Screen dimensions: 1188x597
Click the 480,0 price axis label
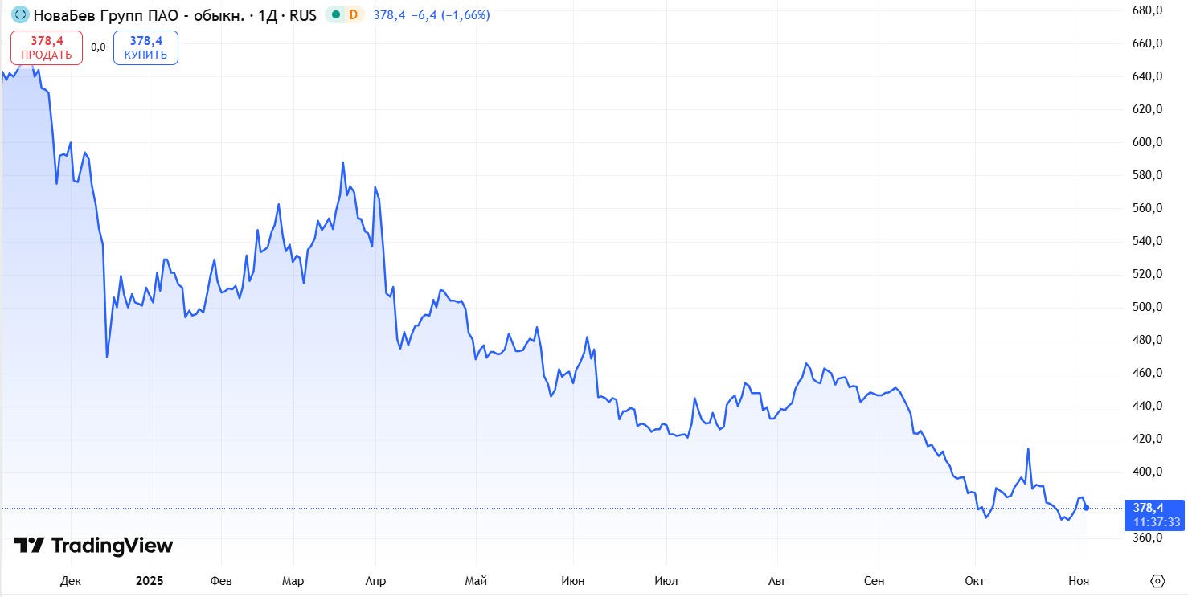point(1147,340)
